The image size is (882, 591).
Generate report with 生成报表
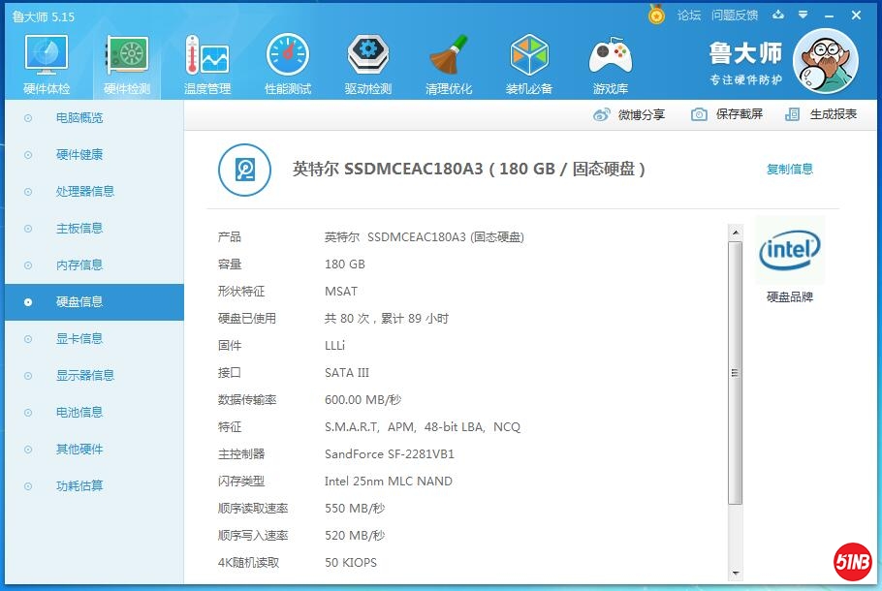(x=822, y=114)
